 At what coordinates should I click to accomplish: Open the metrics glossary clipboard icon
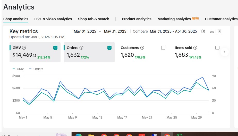pyautogui.click(x=219, y=31)
